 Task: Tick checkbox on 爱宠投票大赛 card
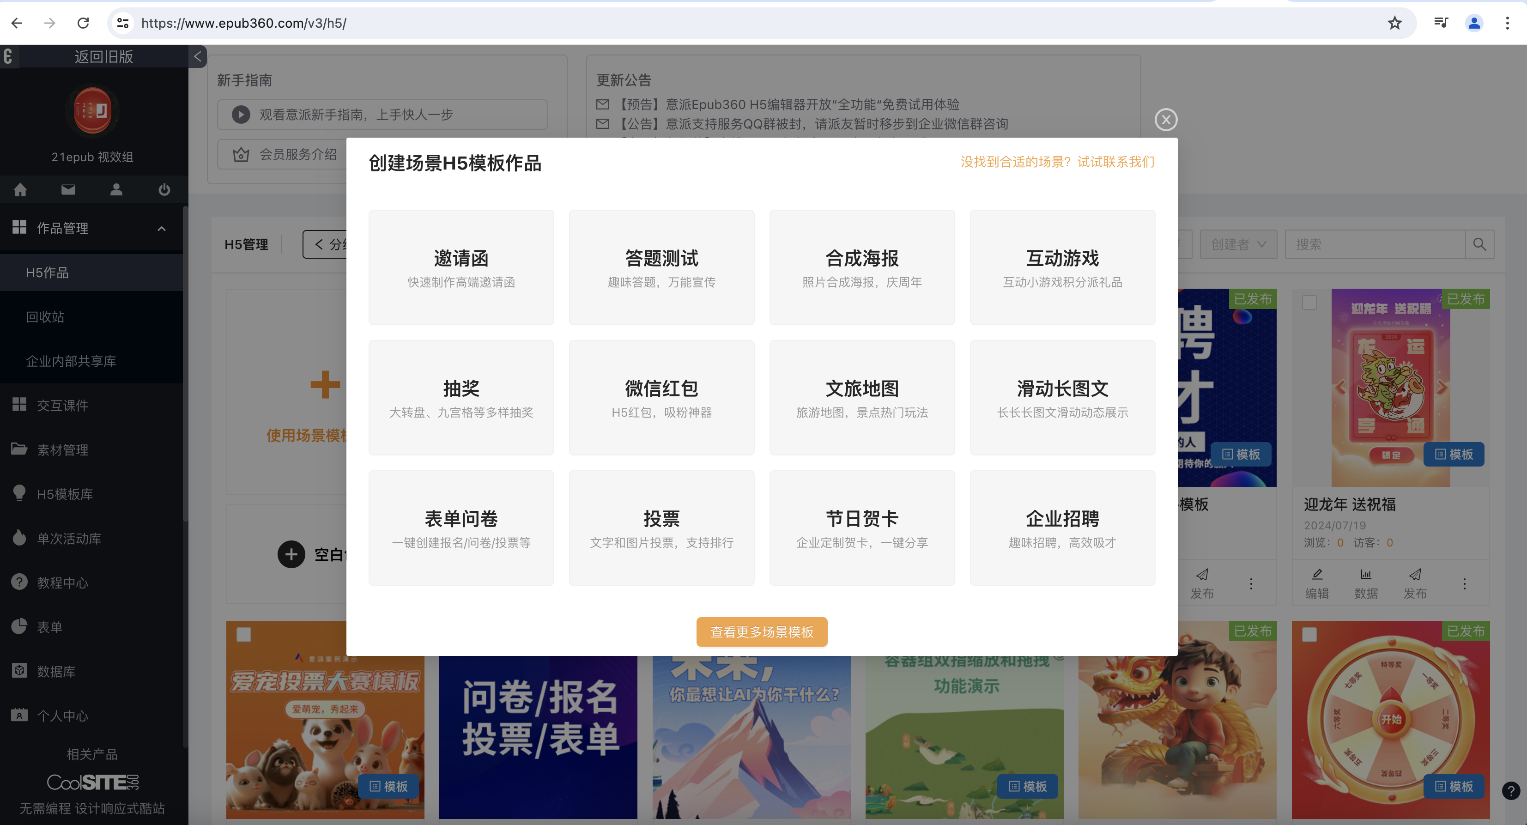[243, 634]
